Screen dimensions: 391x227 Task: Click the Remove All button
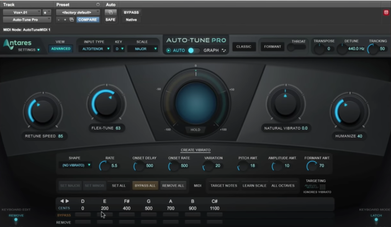(x=173, y=185)
